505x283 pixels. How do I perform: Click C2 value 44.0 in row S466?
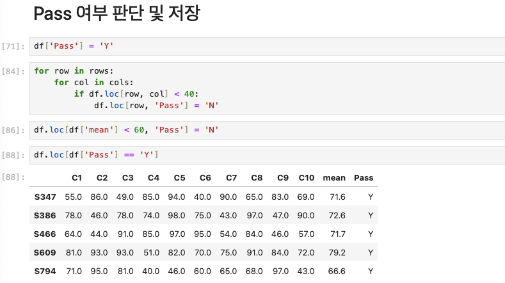(x=99, y=234)
